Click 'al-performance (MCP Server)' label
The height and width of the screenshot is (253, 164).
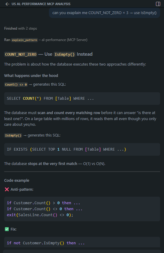click(64, 40)
